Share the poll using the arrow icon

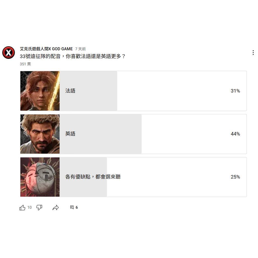(56, 207)
